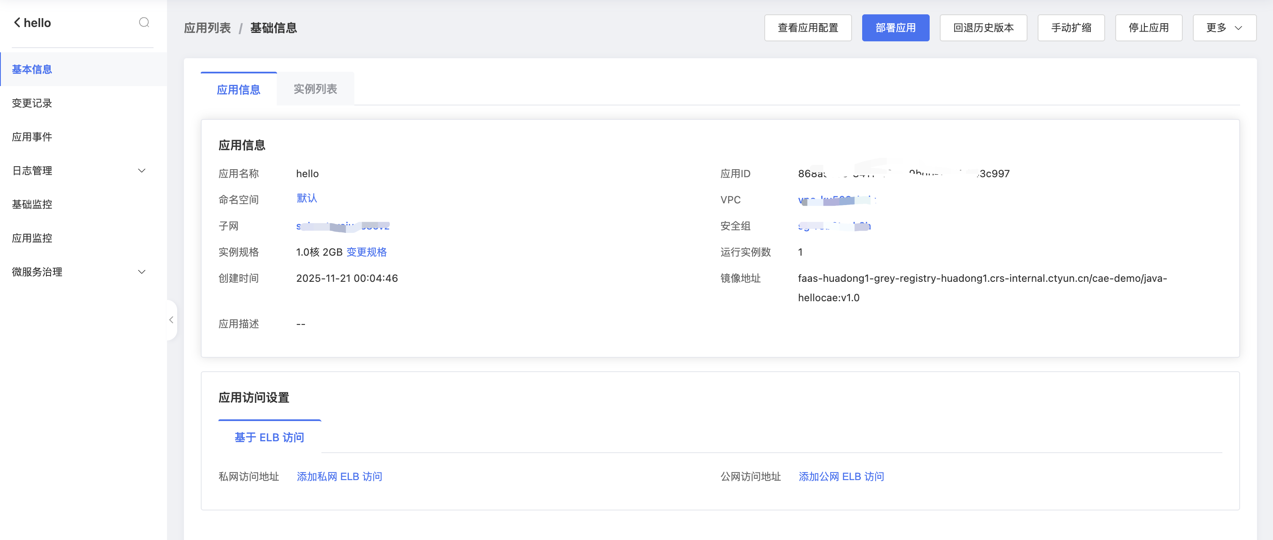Switch to the 实例列表 tab
Viewport: 1273px width, 540px height.
tap(315, 89)
